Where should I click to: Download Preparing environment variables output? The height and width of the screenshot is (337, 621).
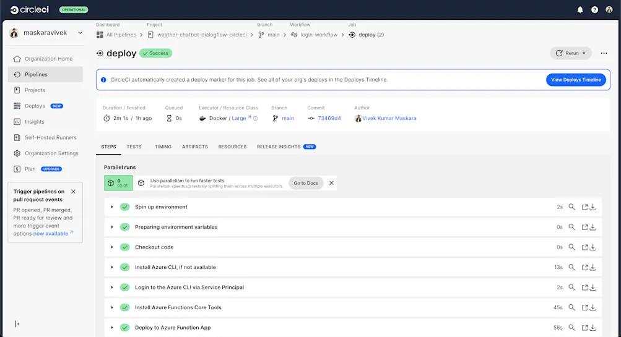coord(593,227)
